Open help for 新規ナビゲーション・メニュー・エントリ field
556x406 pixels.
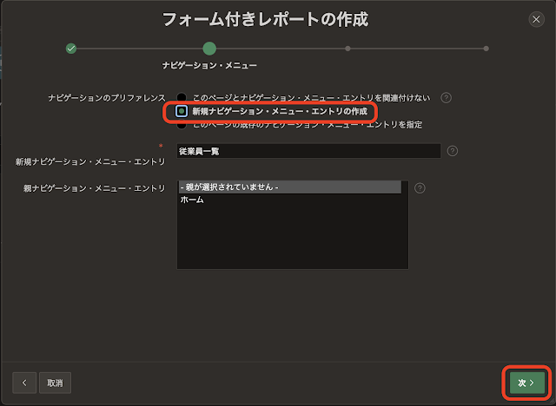click(452, 151)
